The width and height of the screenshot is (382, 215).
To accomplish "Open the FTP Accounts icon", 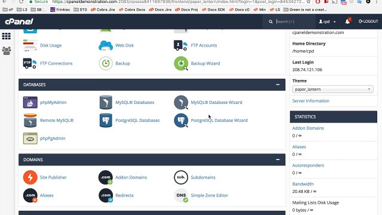I will 181,45.
